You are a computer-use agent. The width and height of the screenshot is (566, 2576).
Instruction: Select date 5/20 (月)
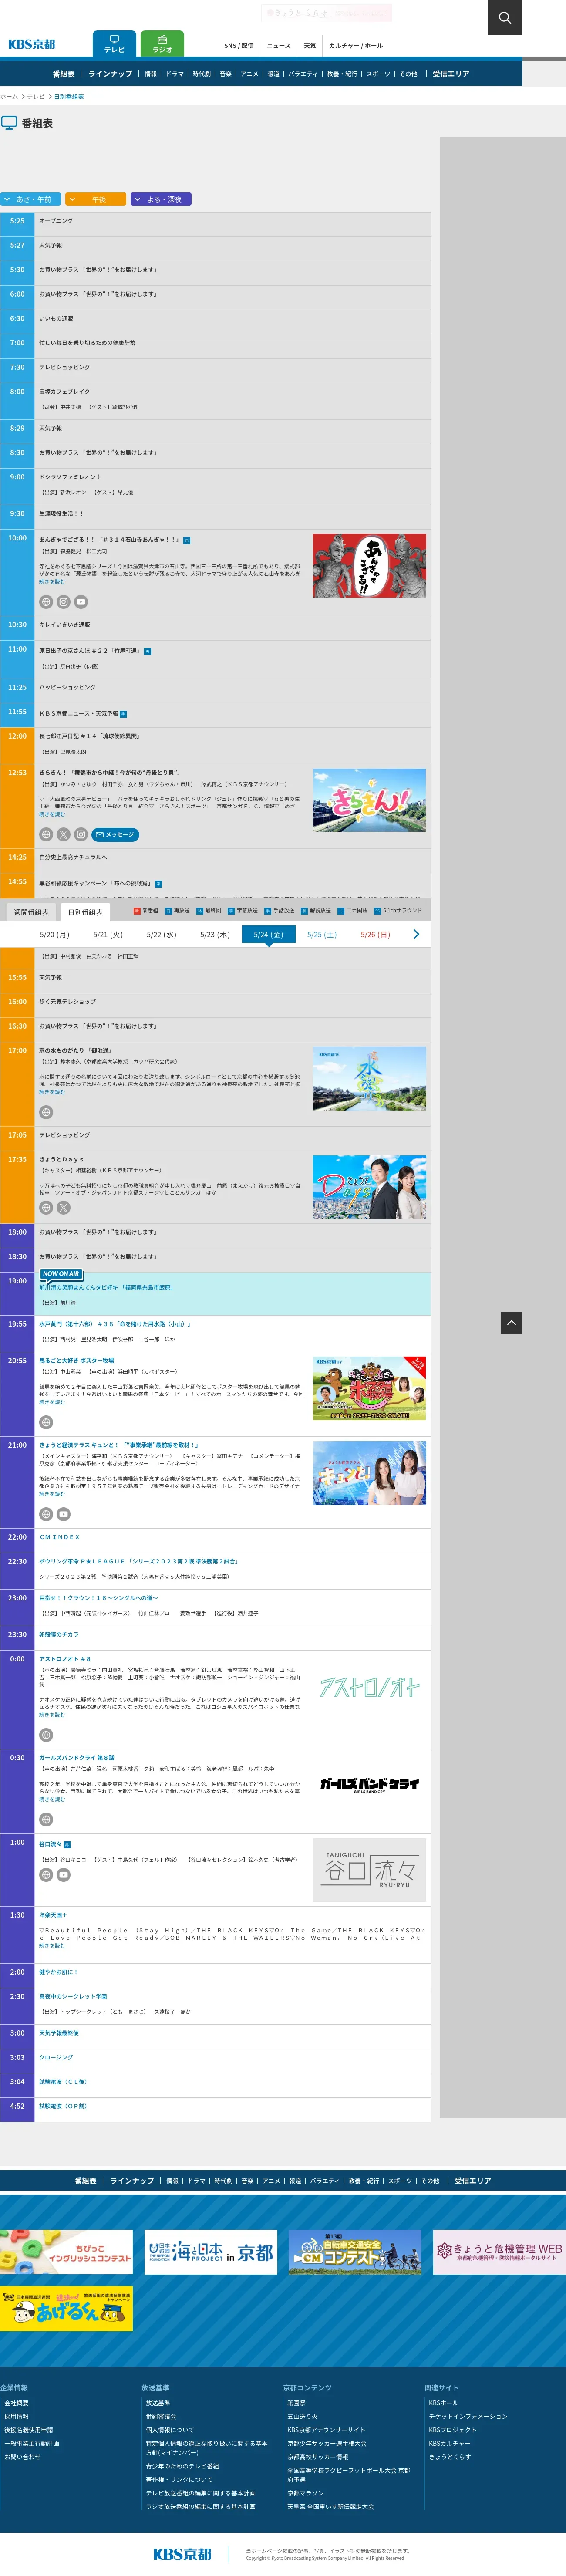pos(54,934)
